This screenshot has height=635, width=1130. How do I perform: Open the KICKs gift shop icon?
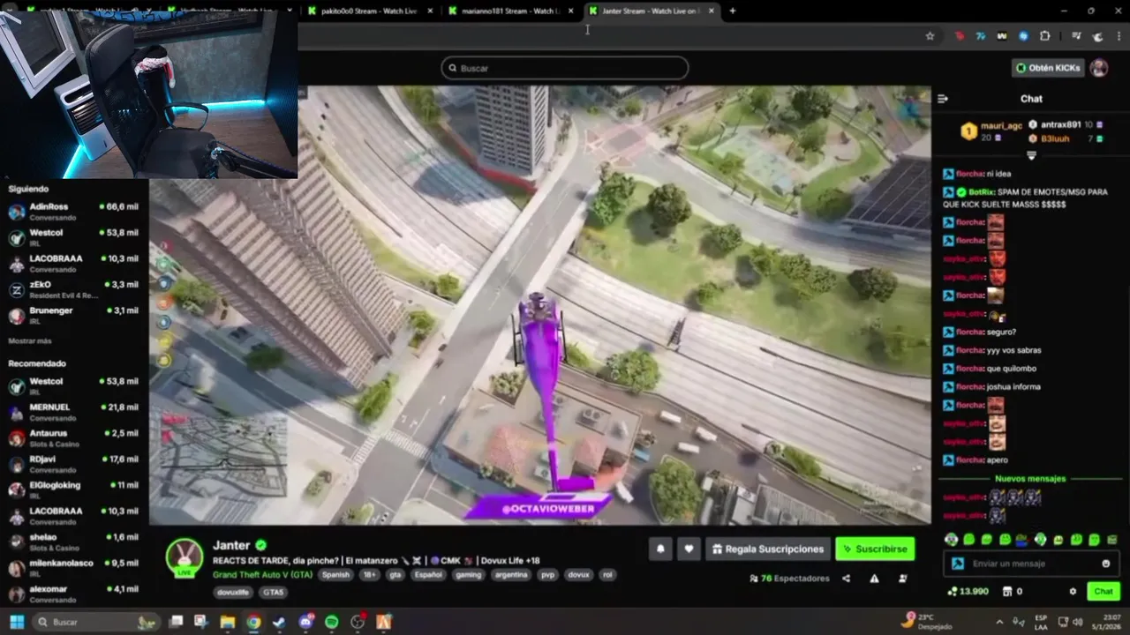[x=1008, y=591]
